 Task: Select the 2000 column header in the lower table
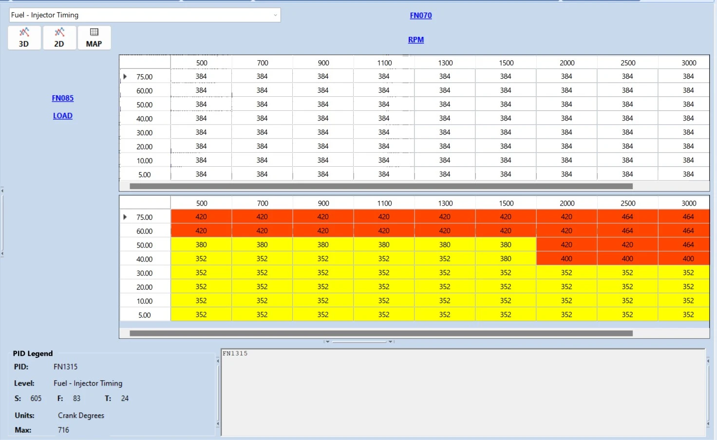[x=566, y=203]
